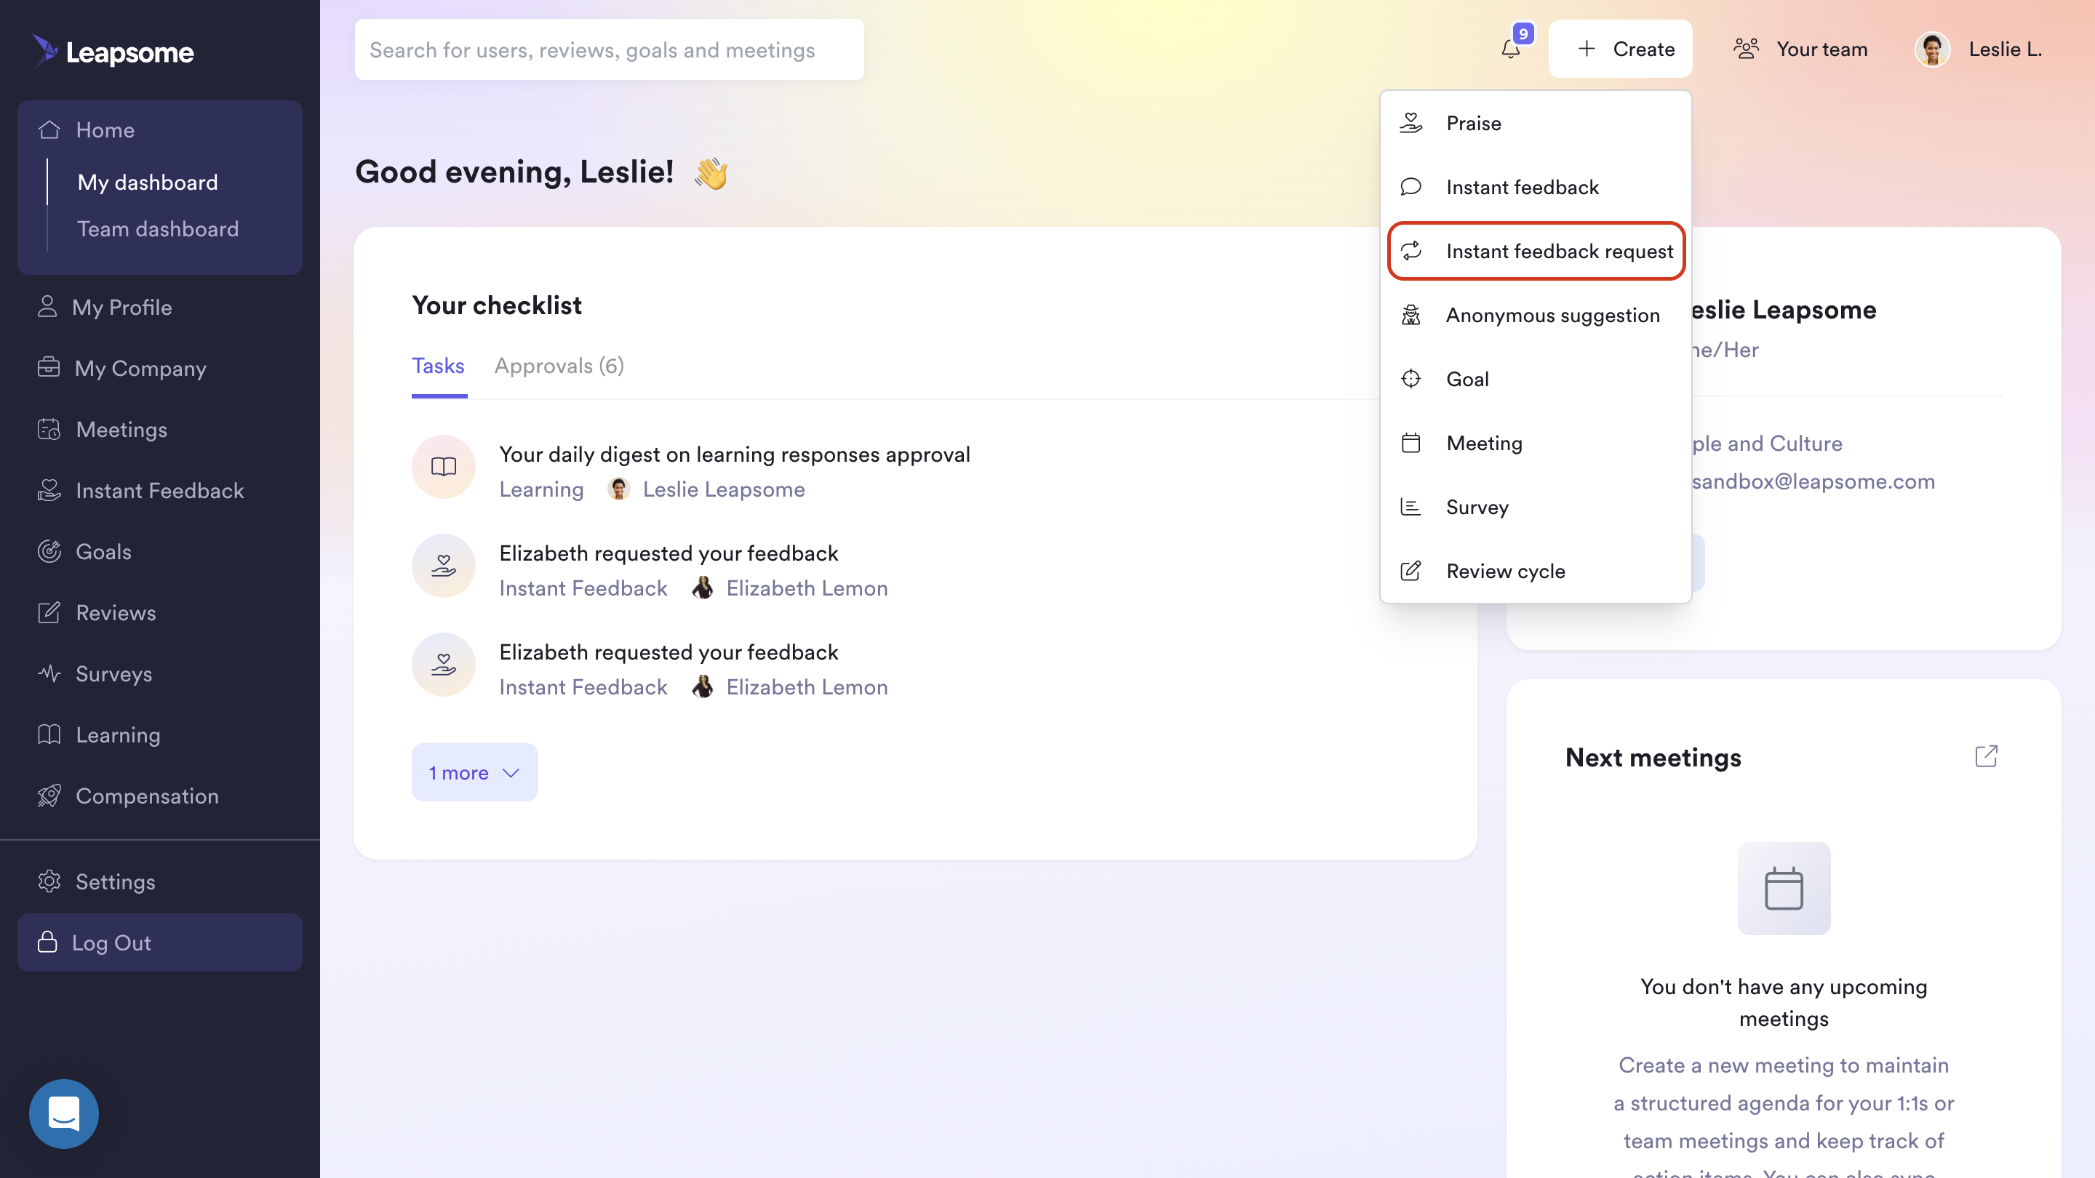Click the My Company briefcase icon
This screenshot has width=2095, height=1178.
49,367
